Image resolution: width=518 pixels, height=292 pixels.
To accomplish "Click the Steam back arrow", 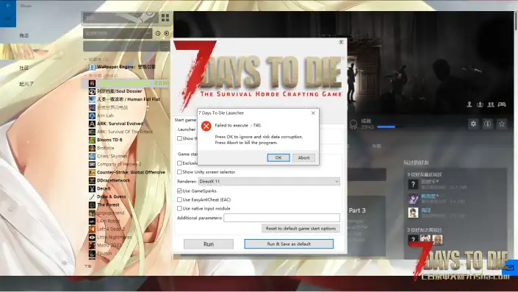I will (x=8, y=5).
